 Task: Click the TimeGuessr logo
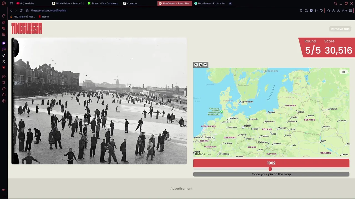(27, 28)
